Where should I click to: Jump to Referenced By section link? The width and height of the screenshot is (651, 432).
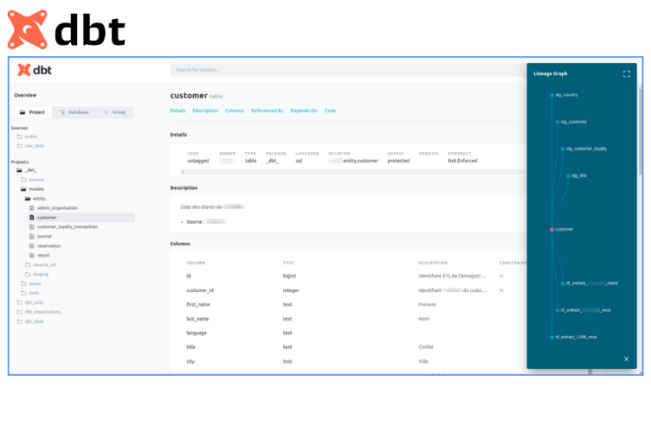[267, 111]
